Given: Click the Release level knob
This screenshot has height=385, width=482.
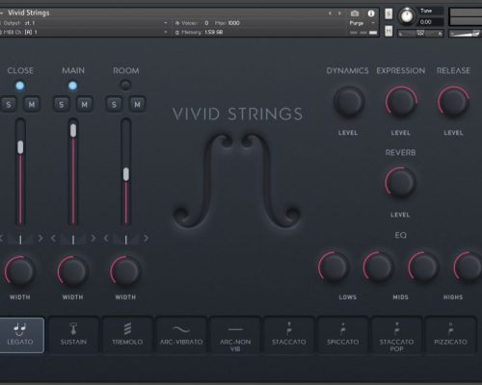Looking at the screenshot, I should click(453, 101).
